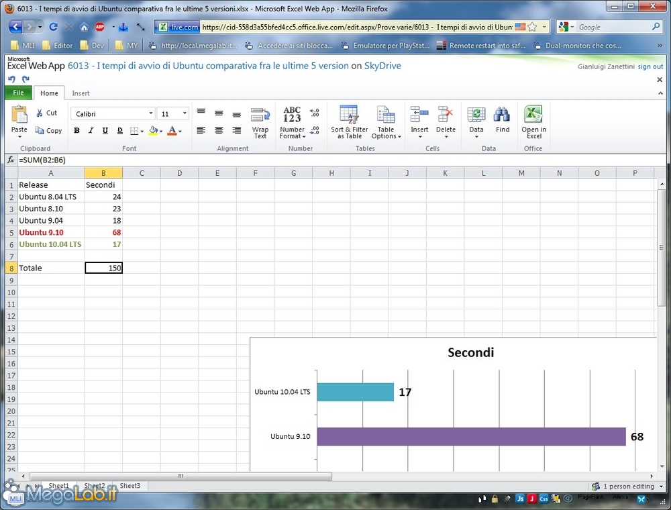Click the fx function icon in formula bar
671x510 pixels.
point(11,160)
